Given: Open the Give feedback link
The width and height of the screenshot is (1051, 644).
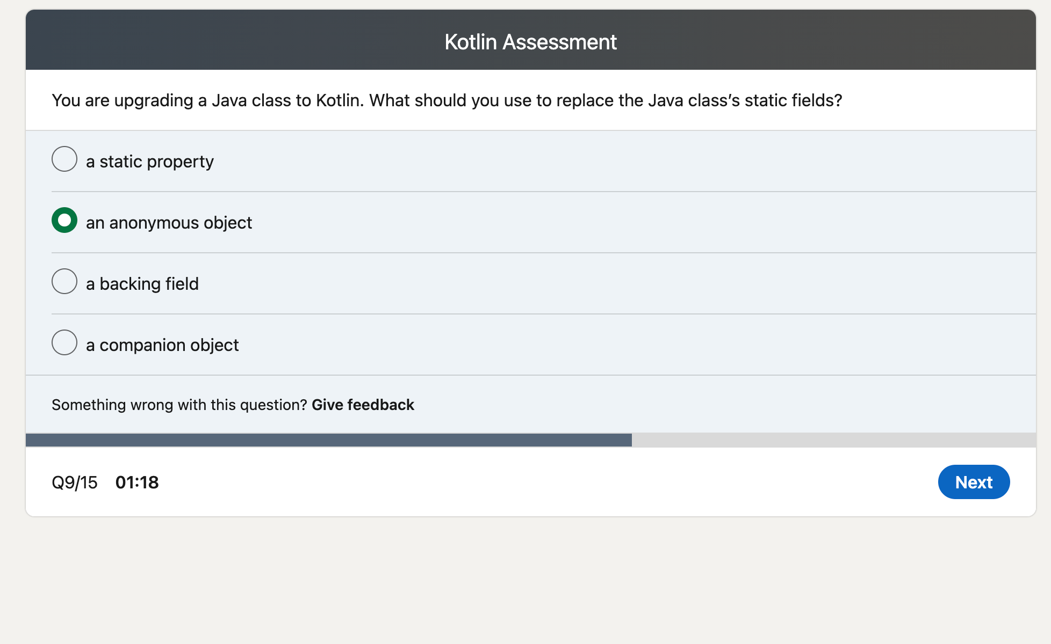Looking at the screenshot, I should [x=363, y=405].
